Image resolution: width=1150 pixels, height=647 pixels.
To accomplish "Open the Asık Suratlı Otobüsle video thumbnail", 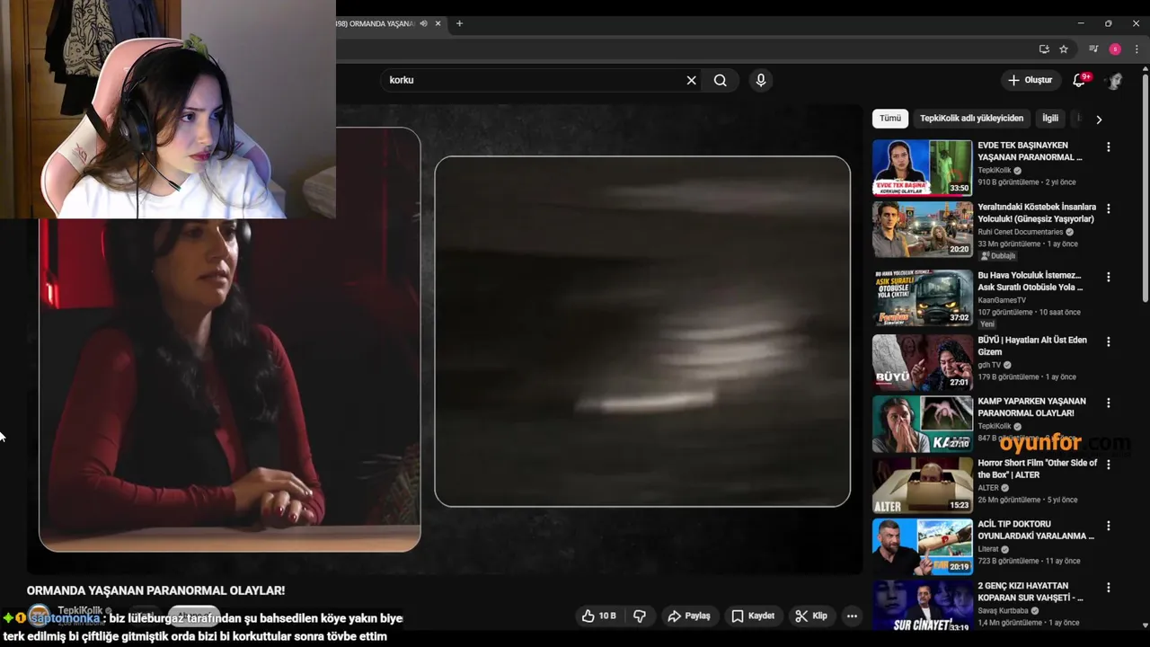I will 922,297.
